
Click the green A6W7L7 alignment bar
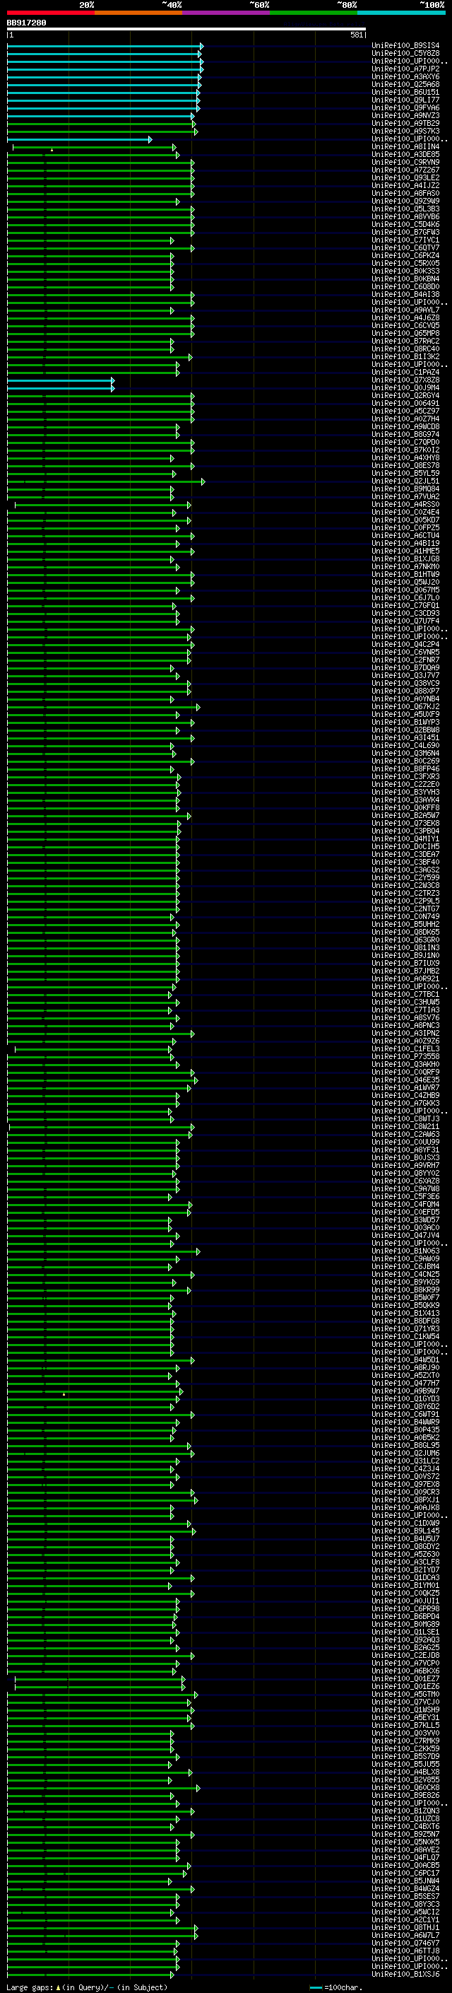(102, 1936)
